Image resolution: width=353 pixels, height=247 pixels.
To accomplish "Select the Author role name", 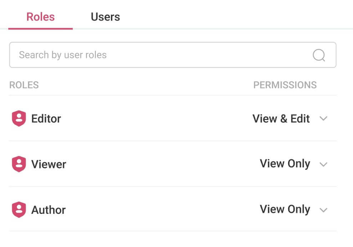I will tap(48, 210).
